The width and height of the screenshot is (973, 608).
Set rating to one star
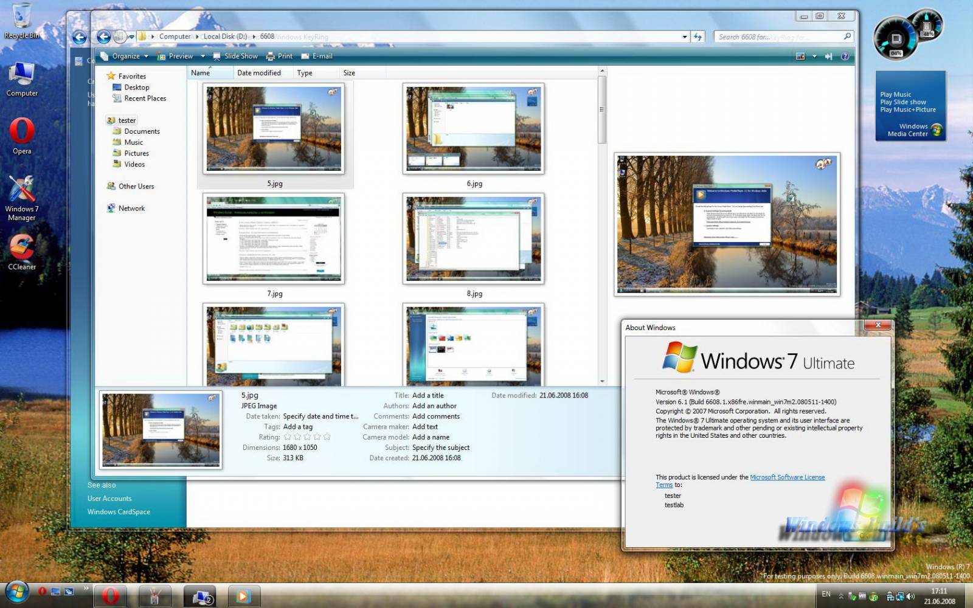(288, 437)
